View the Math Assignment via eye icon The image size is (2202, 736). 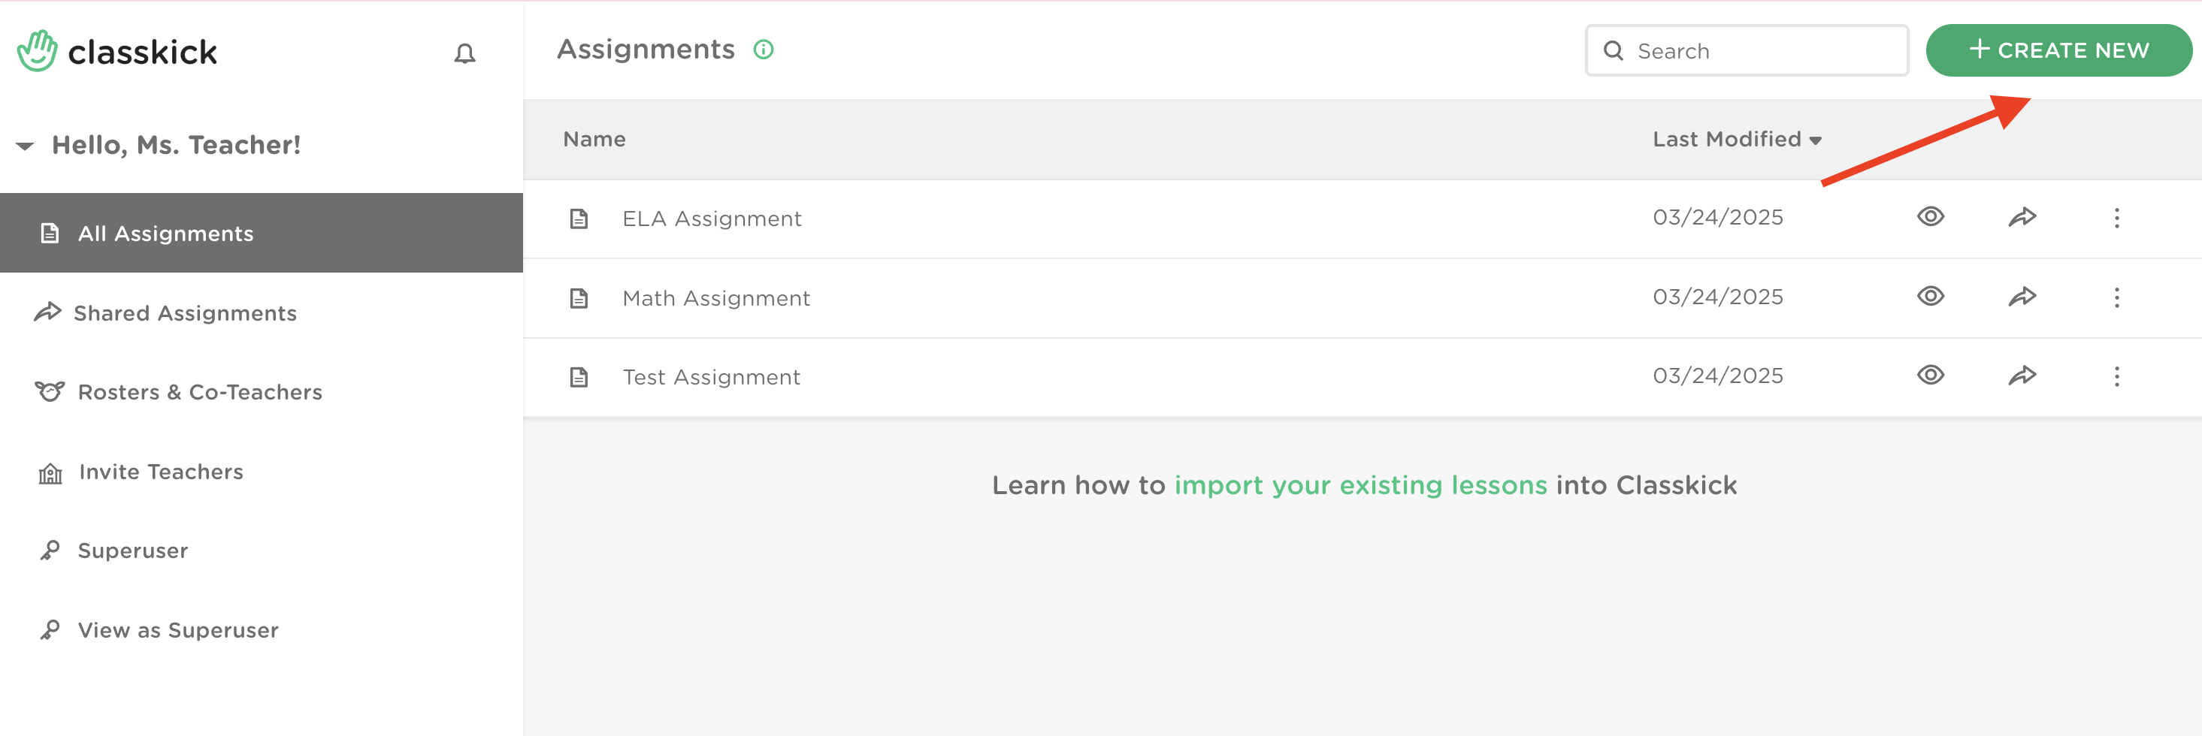click(x=1930, y=297)
